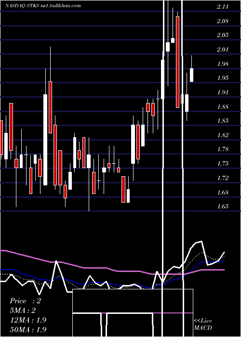This screenshot has width=241, height=337.
Task: Click the 50MA : 1.9 readout
Action: click(28, 329)
